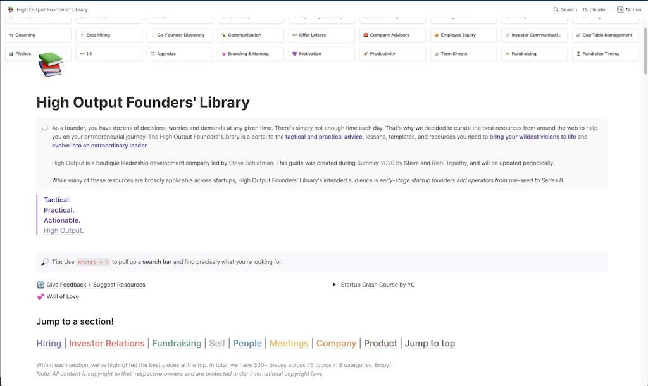Click the High Output Founders' Library breadcrumb
This screenshot has width=648, height=386.
(x=51, y=9)
